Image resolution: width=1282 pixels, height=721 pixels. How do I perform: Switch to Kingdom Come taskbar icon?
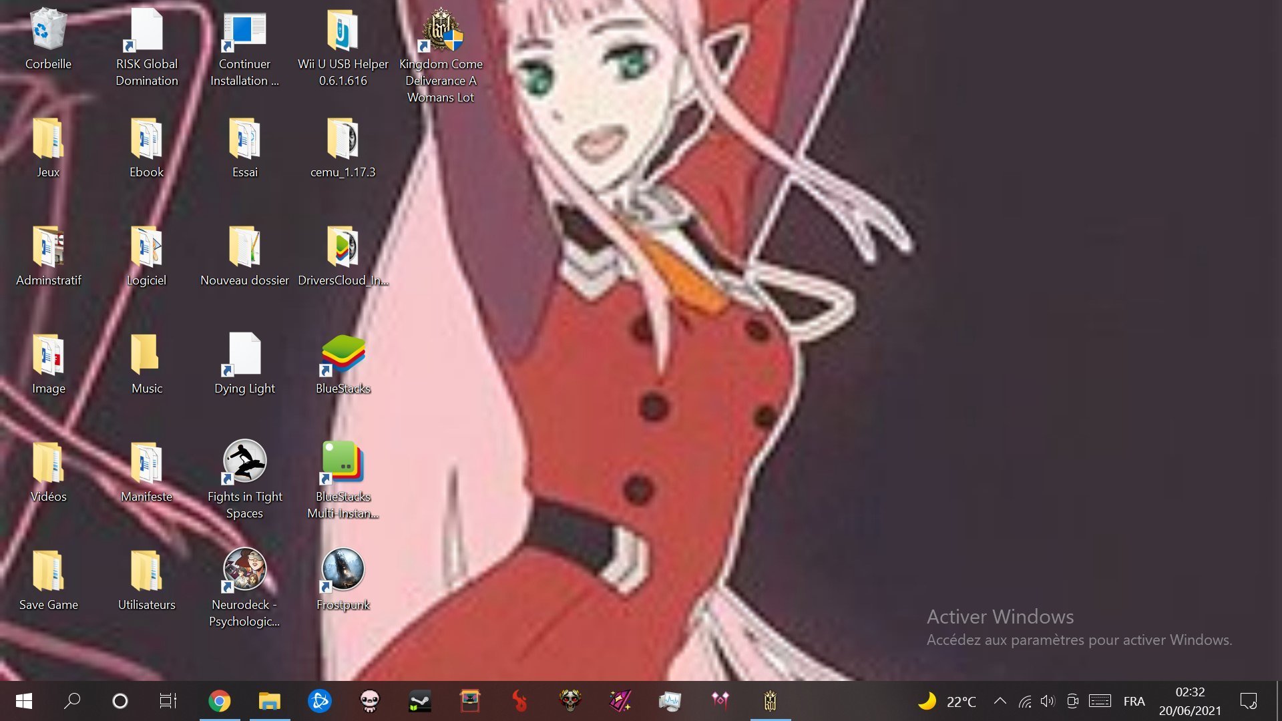pyautogui.click(x=771, y=701)
